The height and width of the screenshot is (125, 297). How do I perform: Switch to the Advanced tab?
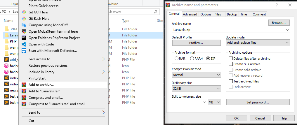coord(190,14)
